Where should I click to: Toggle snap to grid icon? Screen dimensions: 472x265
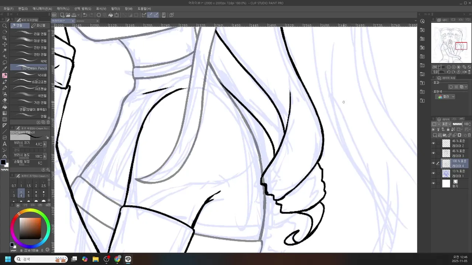[156, 15]
